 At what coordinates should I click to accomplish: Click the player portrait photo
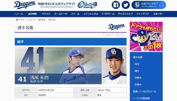point(114,66)
